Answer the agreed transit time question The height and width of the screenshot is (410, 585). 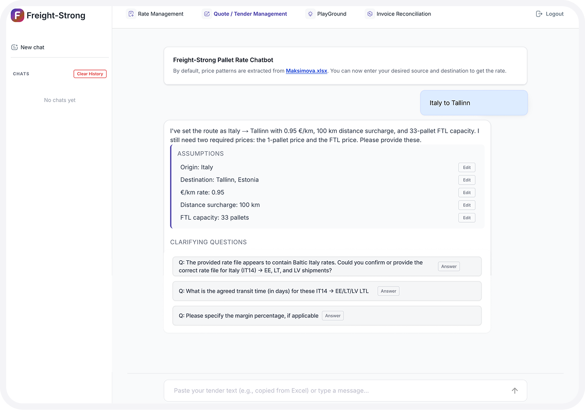point(388,291)
